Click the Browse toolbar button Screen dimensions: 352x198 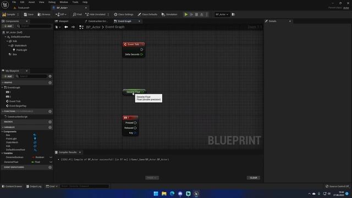44,14
